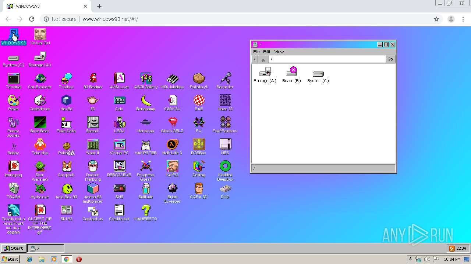Bookmark the page with the star icon

pos(436,19)
